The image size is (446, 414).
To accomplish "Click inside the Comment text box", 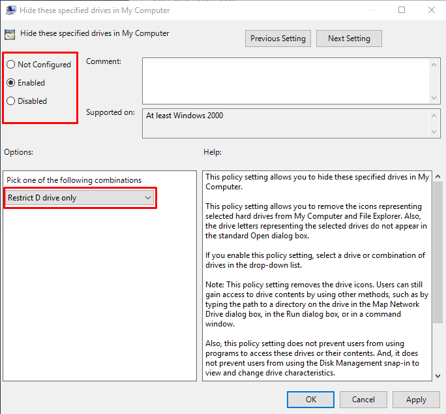I will point(286,80).
